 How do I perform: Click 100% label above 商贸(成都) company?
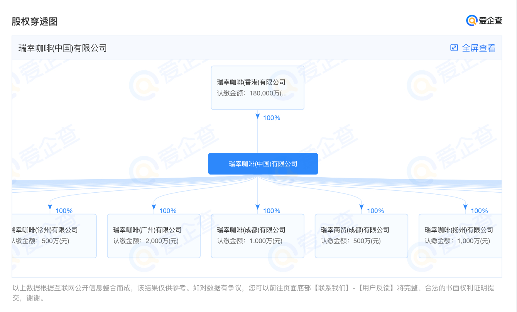pos(376,211)
